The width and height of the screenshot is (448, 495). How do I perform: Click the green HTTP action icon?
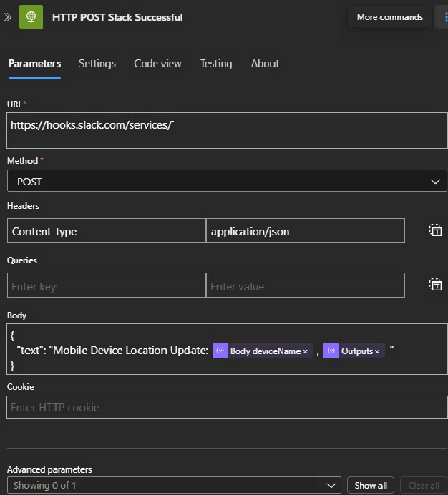click(31, 17)
